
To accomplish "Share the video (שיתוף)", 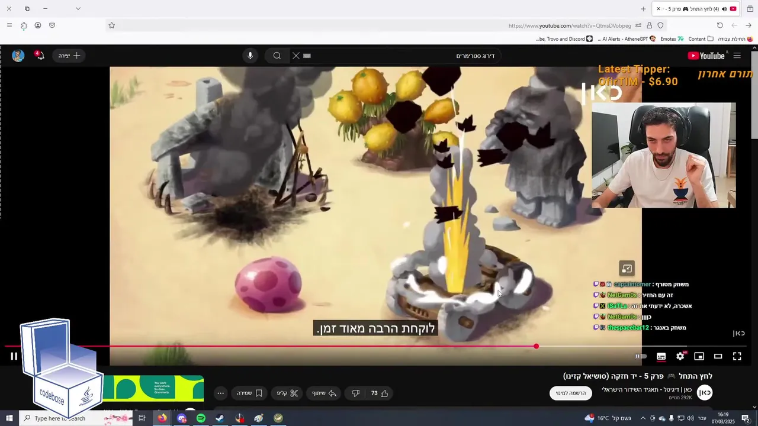I will point(324,393).
